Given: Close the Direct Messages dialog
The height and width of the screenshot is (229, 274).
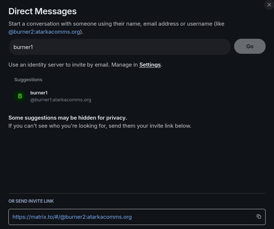Looking at the screenshot, I should [269, 5].
